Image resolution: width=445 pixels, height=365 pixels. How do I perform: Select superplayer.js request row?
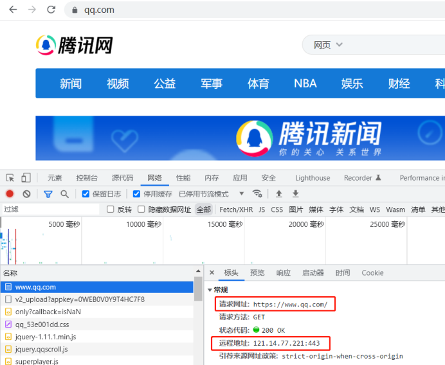click(97, 361)
